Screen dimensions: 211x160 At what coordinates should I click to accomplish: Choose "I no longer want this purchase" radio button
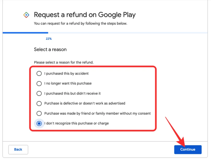point(39,84)
